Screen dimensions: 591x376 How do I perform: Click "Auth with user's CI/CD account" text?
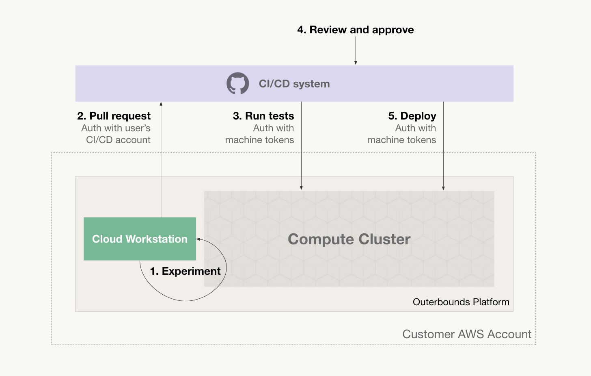tap(116, 134)
